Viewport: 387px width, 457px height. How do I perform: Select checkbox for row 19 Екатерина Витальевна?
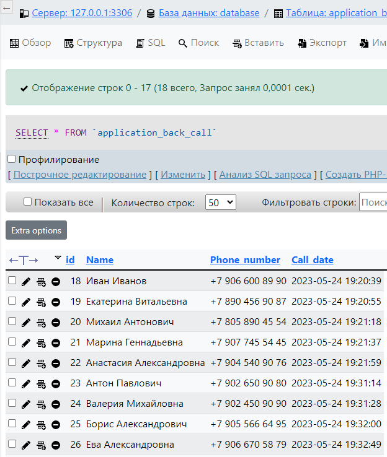point(12,301)
